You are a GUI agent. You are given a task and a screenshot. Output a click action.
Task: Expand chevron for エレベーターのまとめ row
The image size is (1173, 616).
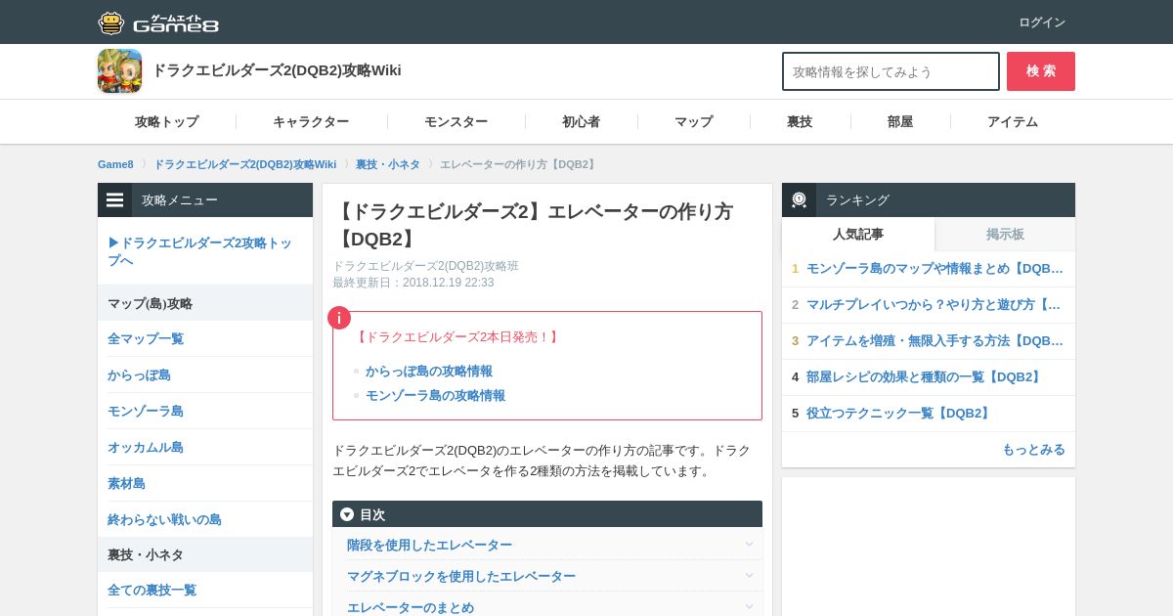[x=749, y=607]
